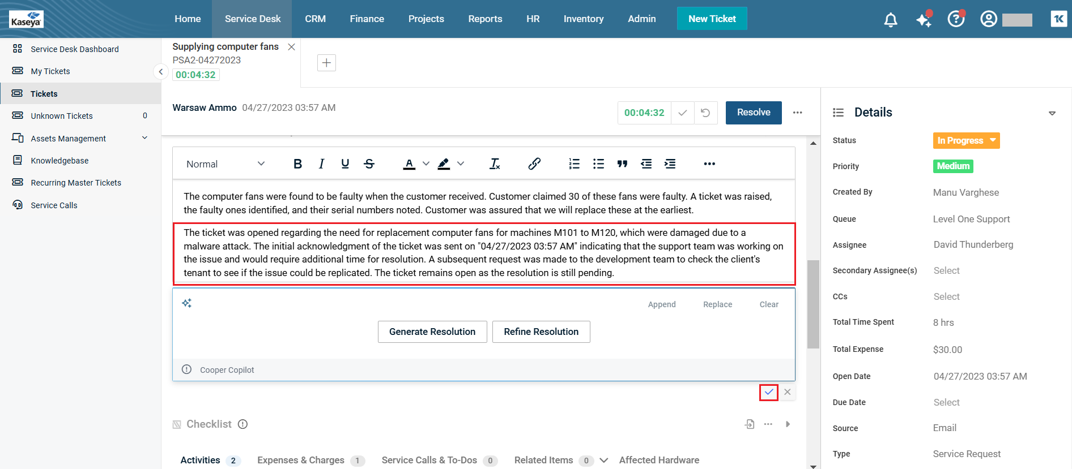
Task: Toggle italic text formatting
Action: (321, 164)
